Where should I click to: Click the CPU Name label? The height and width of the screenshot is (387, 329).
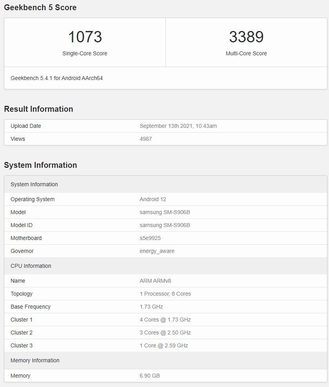click(18, 281)
